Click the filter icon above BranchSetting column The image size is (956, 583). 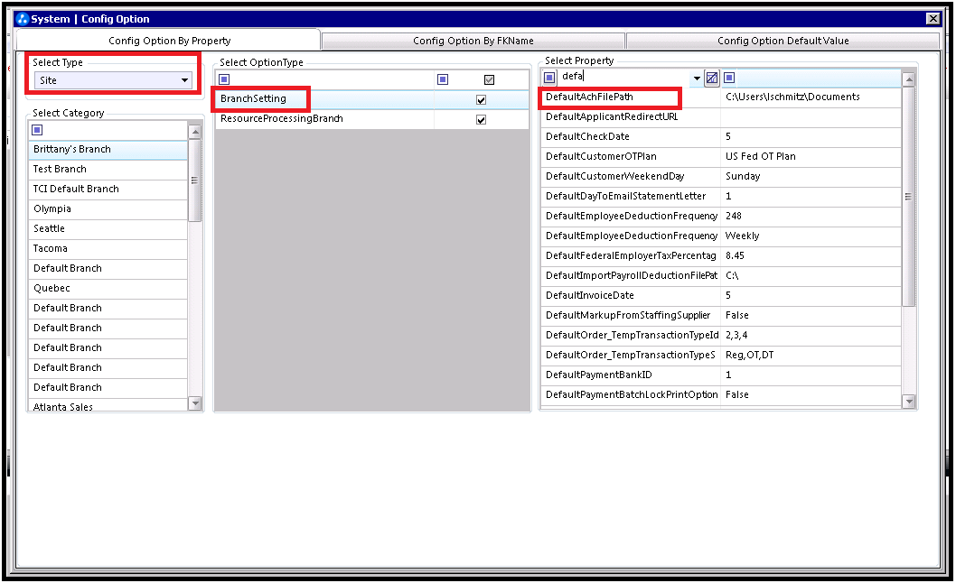(224, 79)
